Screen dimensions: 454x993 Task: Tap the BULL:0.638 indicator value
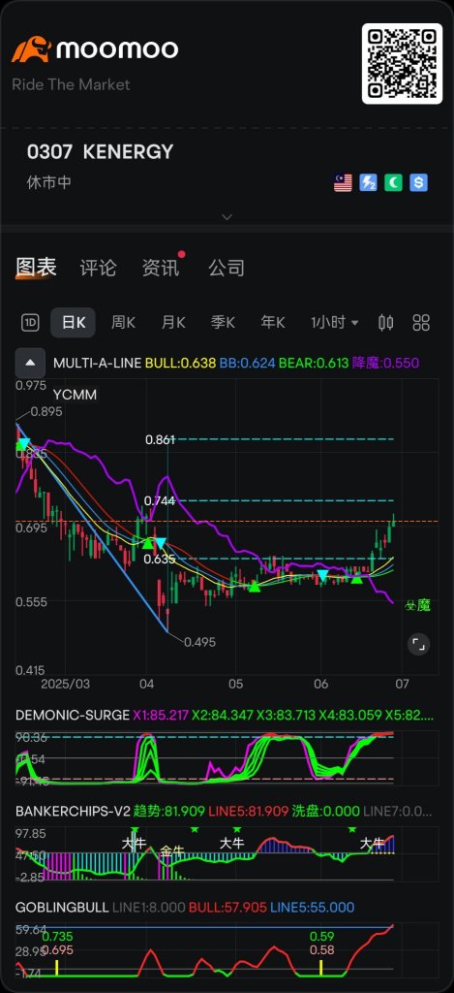180,363
